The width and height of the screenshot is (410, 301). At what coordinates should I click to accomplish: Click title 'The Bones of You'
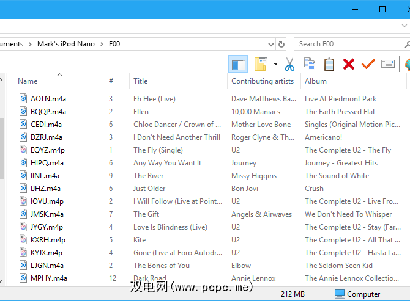tap(162, 266)
